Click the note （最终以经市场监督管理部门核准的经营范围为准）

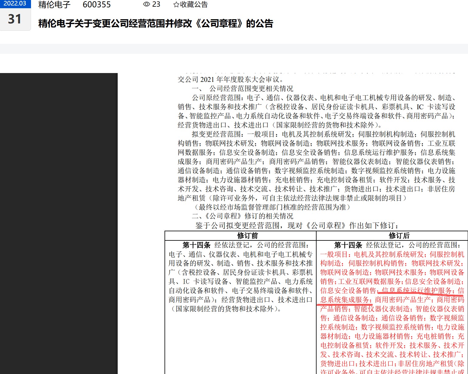(272, 207)
